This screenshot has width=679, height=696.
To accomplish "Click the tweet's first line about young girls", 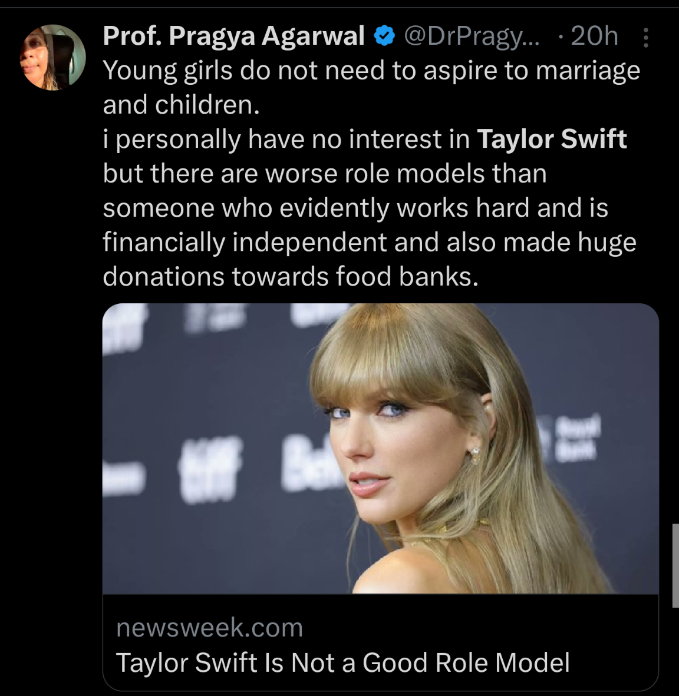I will (371, 71).
